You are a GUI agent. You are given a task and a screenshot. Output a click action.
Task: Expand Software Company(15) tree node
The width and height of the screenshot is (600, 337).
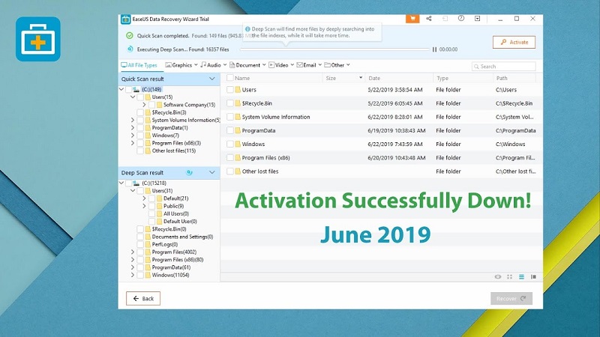[x=144, y=105]
